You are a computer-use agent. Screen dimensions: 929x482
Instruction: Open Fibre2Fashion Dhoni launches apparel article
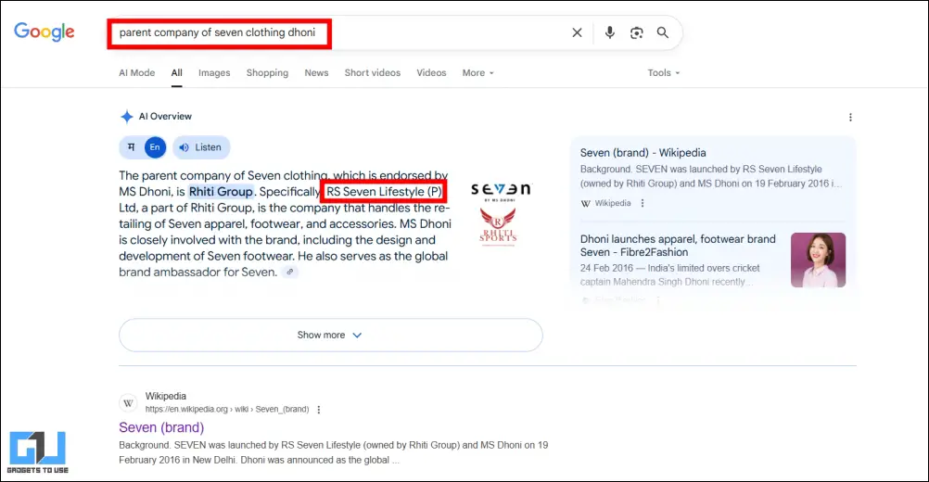pos(678,246)
